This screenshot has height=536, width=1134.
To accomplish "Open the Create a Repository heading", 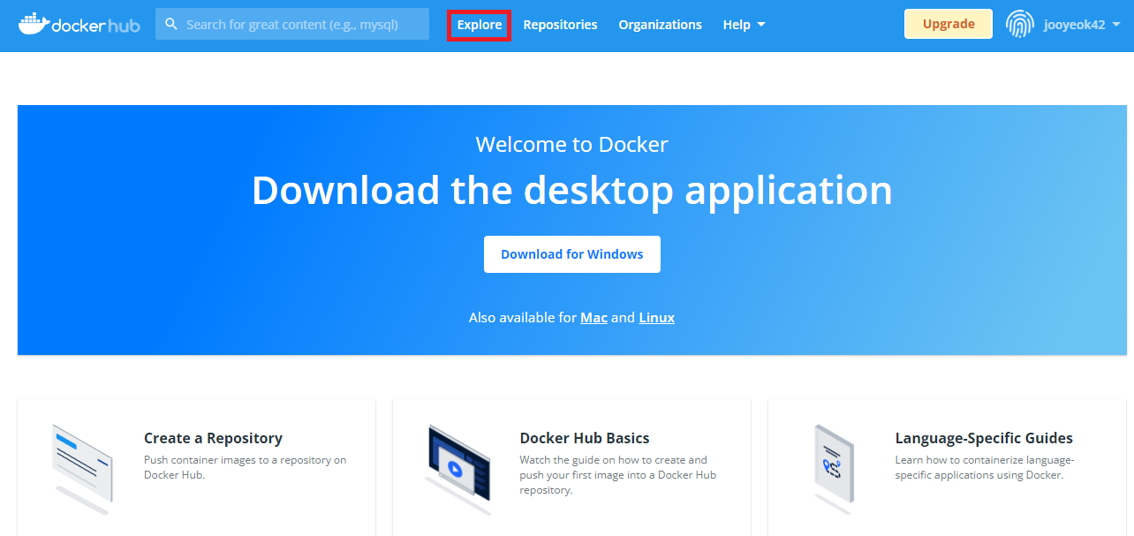I will coord(213,438).
